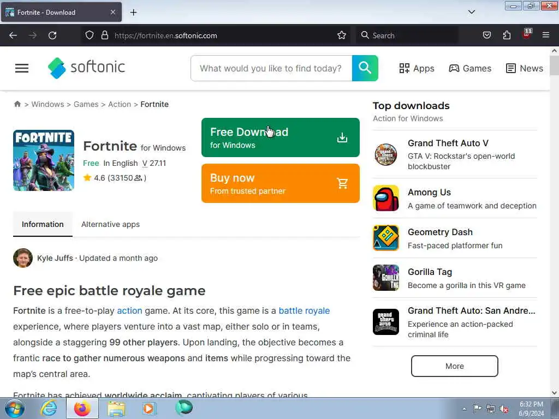Click the Action Center flag tray icon
Screen dimensions: 559x419
(477, 409)
